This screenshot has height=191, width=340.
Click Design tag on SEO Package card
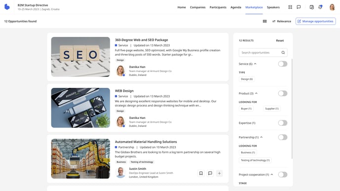tap(120, 60)
